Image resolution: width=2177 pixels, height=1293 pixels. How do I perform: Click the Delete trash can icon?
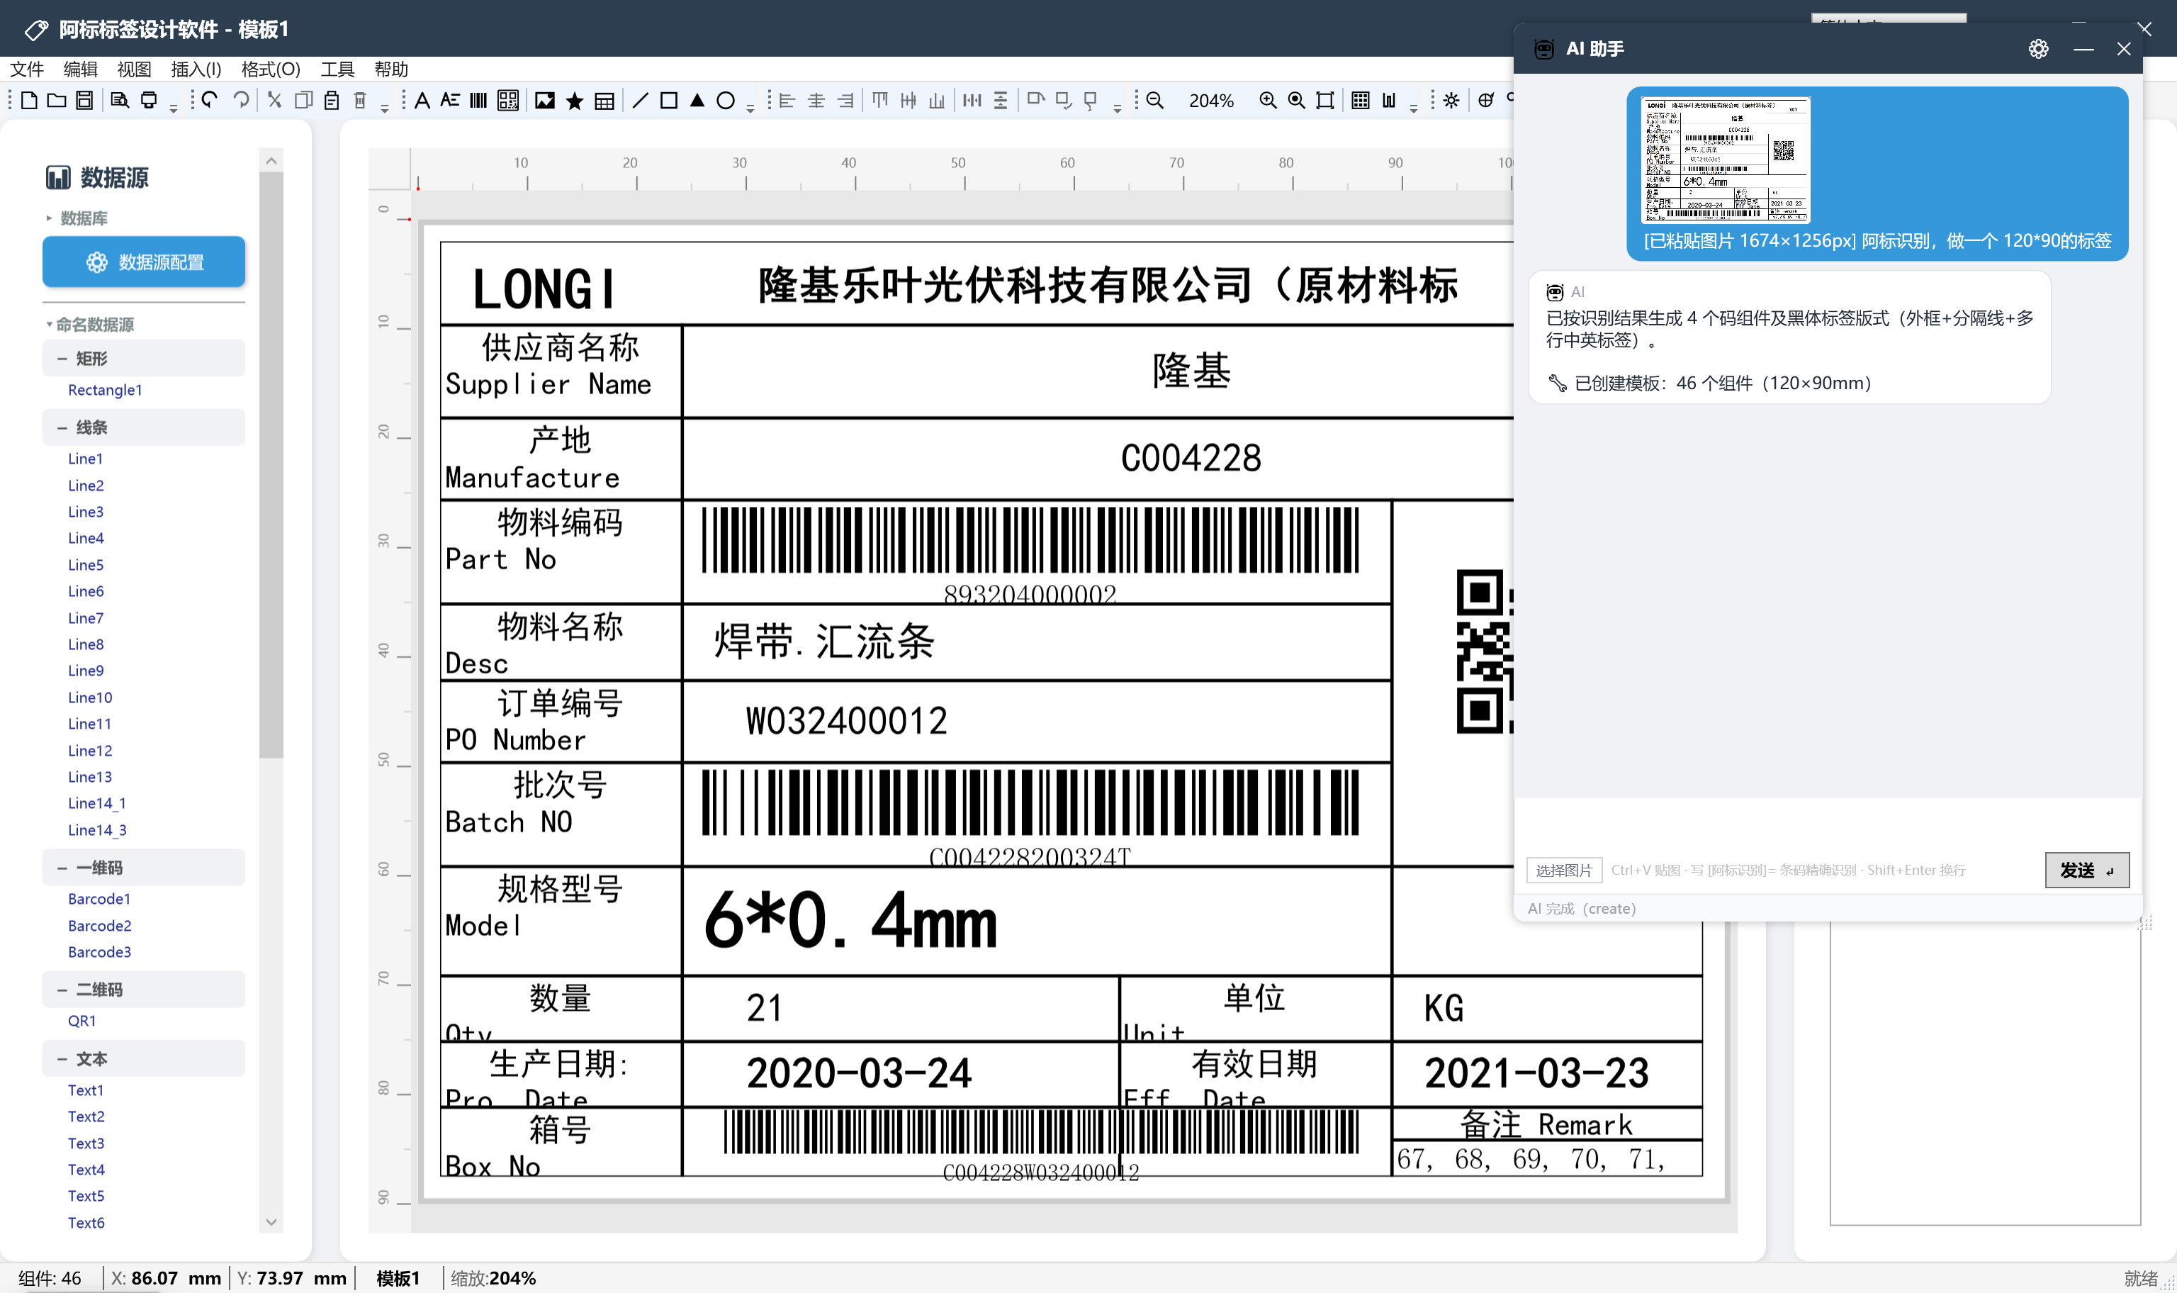click(x=361, y=100)
